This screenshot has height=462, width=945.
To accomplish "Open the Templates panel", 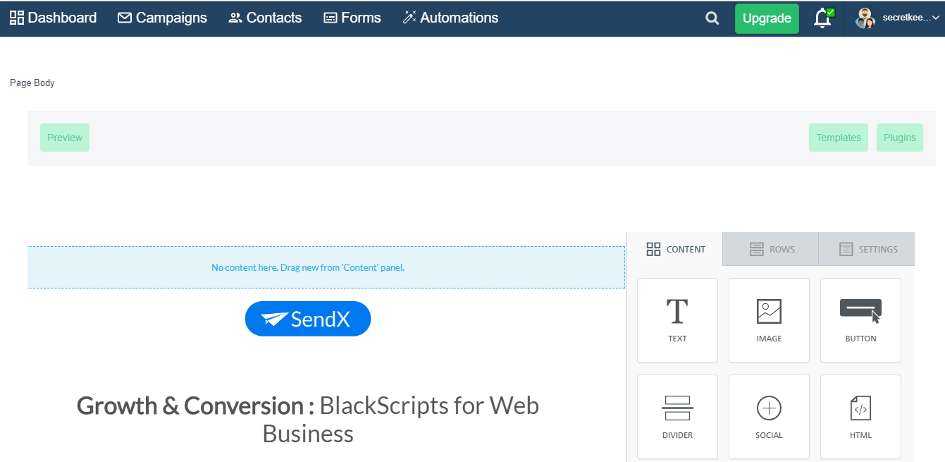I will click(x=838, y=137).
